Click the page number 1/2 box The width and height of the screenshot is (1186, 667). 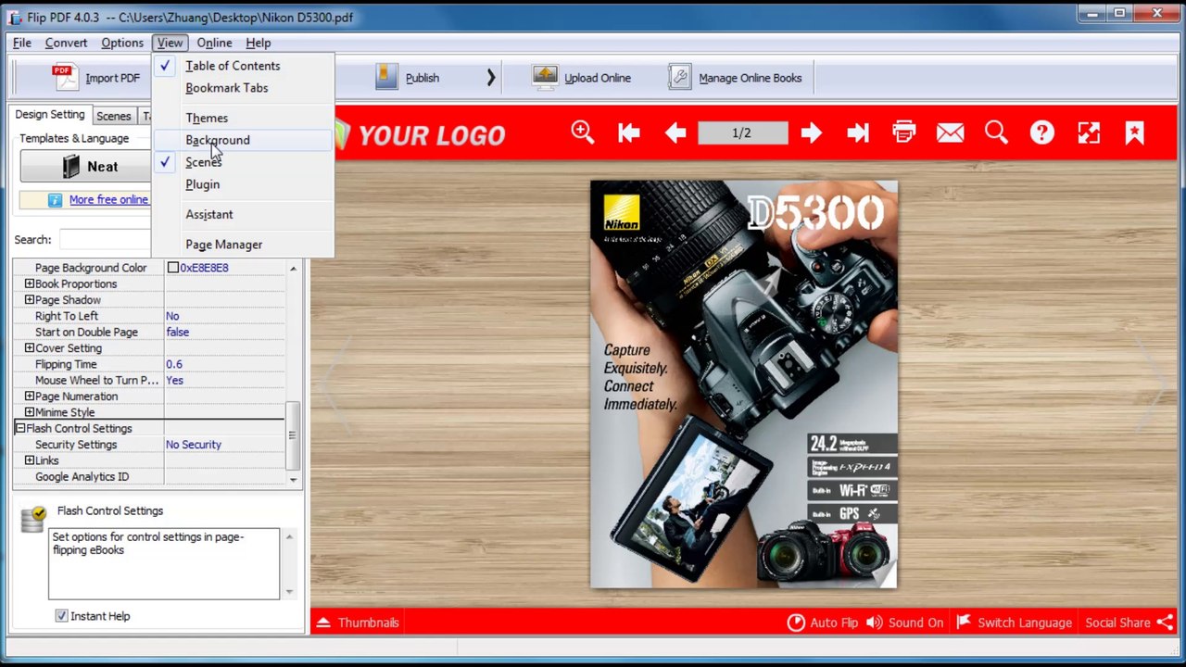click(742, 133)
